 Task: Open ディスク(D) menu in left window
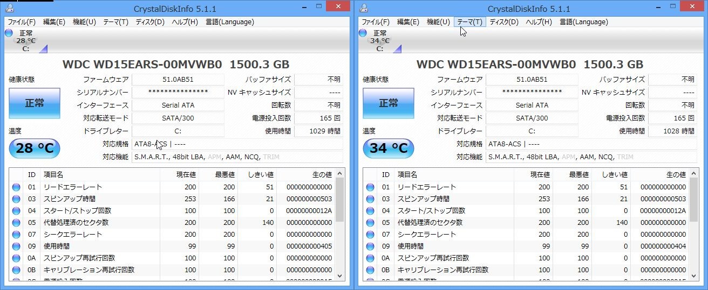click(x=150, y=22)
